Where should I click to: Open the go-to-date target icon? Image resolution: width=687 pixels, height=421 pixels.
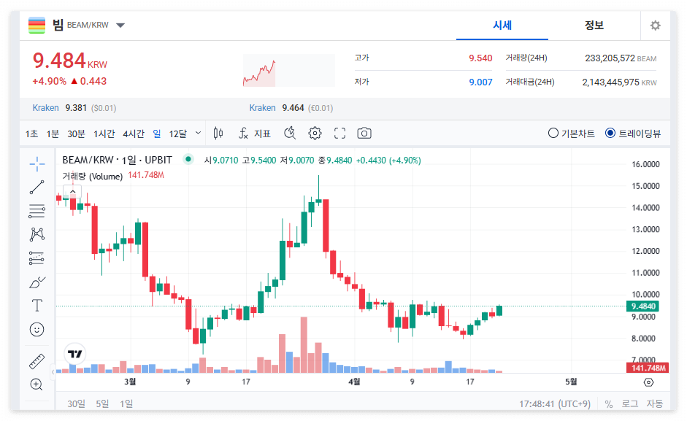pos(648,382)
